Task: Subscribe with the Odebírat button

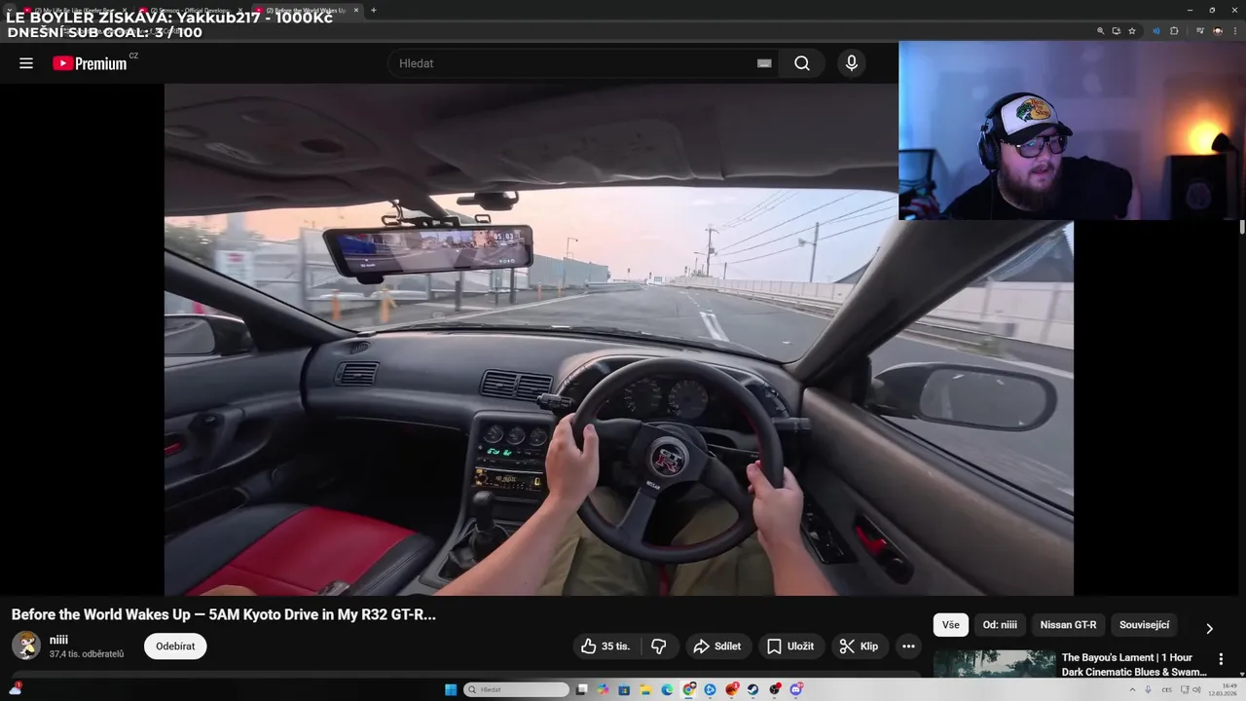Action: pos(175,646)
